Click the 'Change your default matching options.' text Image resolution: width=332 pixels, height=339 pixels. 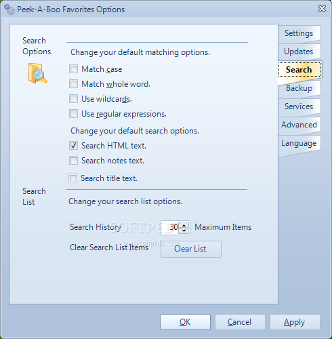click(140, 52)
